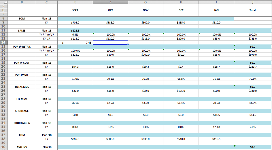
Task: Click the $14.5 JAN shortage cell
Action: click(216, 115)
